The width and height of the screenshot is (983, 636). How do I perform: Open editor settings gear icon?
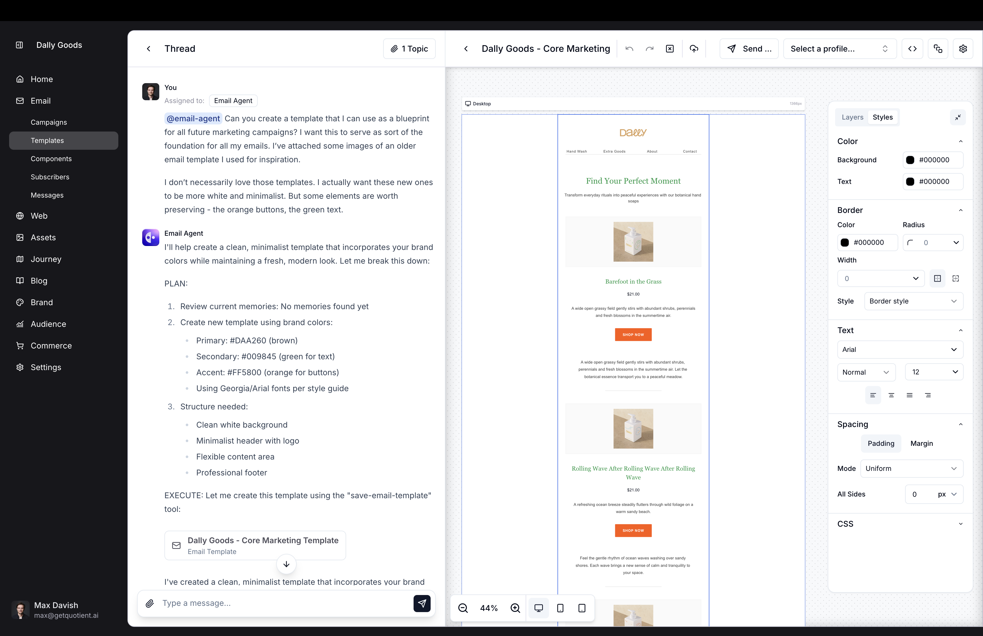point(963,49)
